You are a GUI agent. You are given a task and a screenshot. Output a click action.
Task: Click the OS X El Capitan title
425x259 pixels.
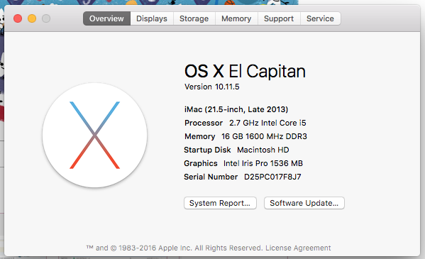coord(245,72)
